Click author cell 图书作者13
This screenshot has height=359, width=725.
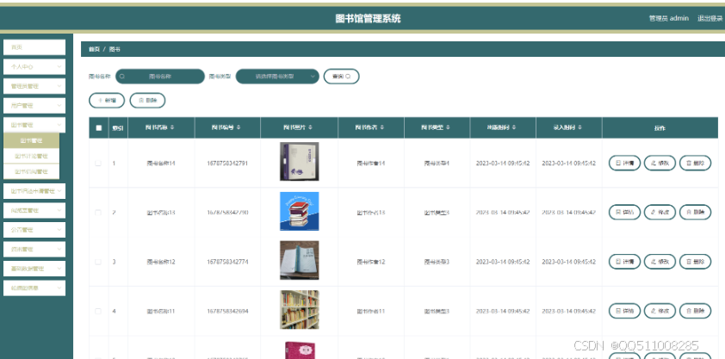click(371, 213)
